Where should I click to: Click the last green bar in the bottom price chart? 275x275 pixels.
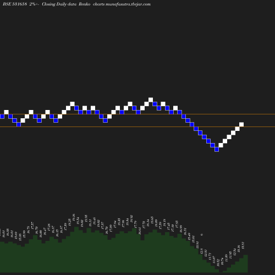246,263
